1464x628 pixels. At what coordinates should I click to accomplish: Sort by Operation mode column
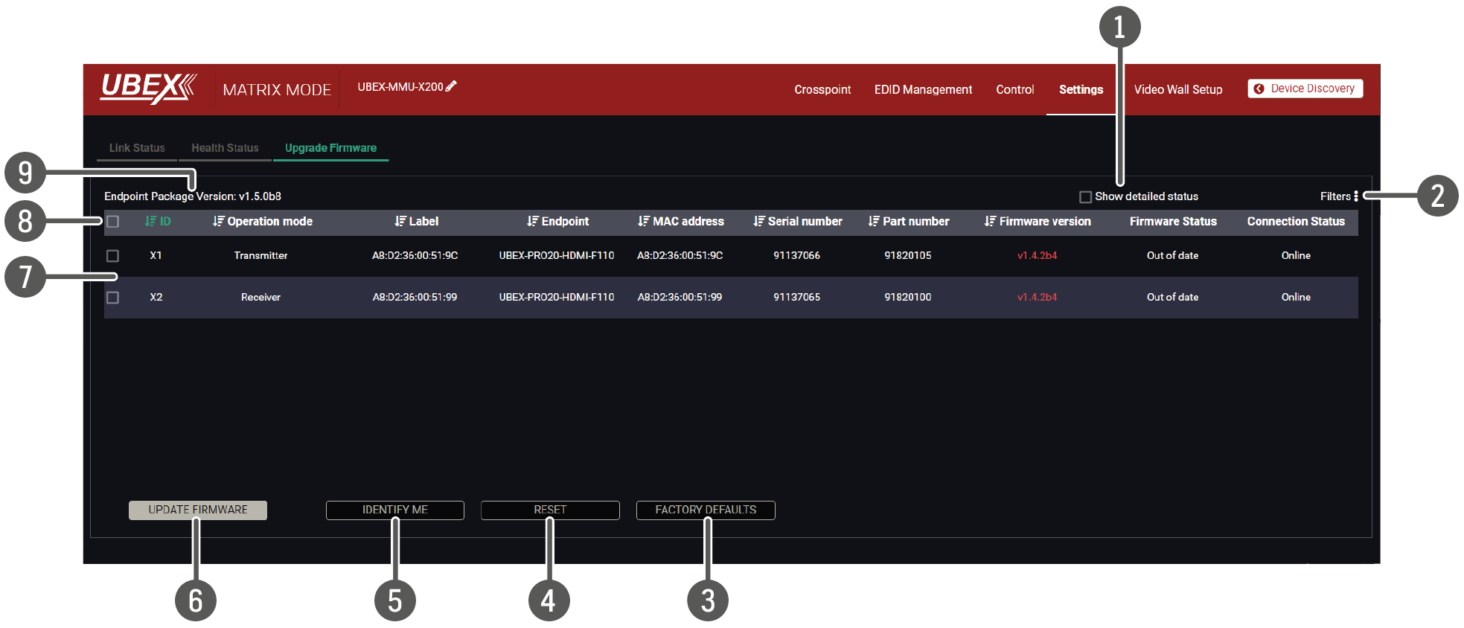click(262, 222)
